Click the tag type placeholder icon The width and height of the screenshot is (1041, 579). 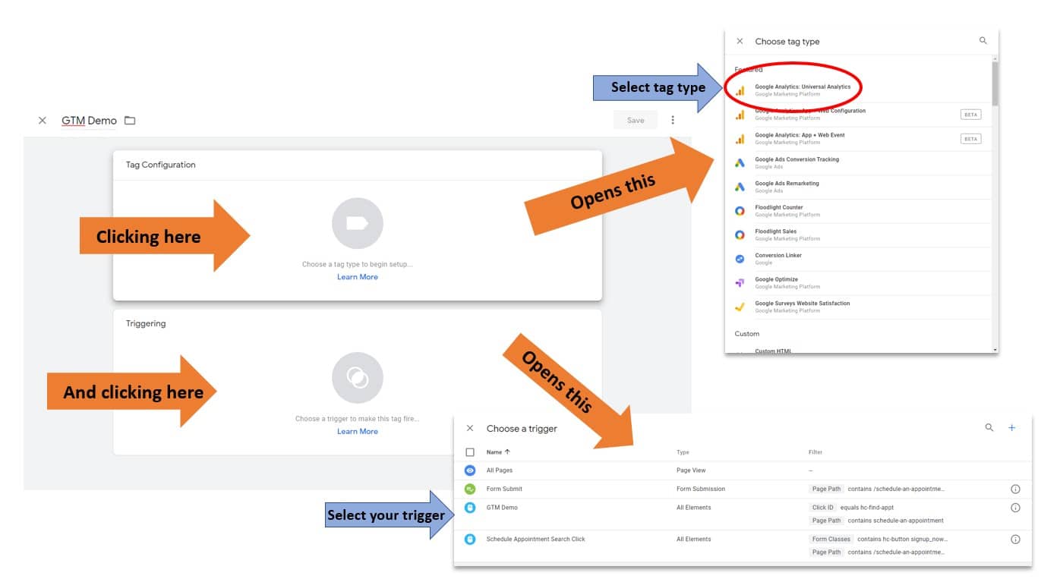[358, 223]
